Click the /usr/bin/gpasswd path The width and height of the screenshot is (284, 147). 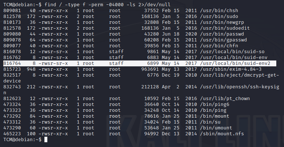click(x=223, y=40)
